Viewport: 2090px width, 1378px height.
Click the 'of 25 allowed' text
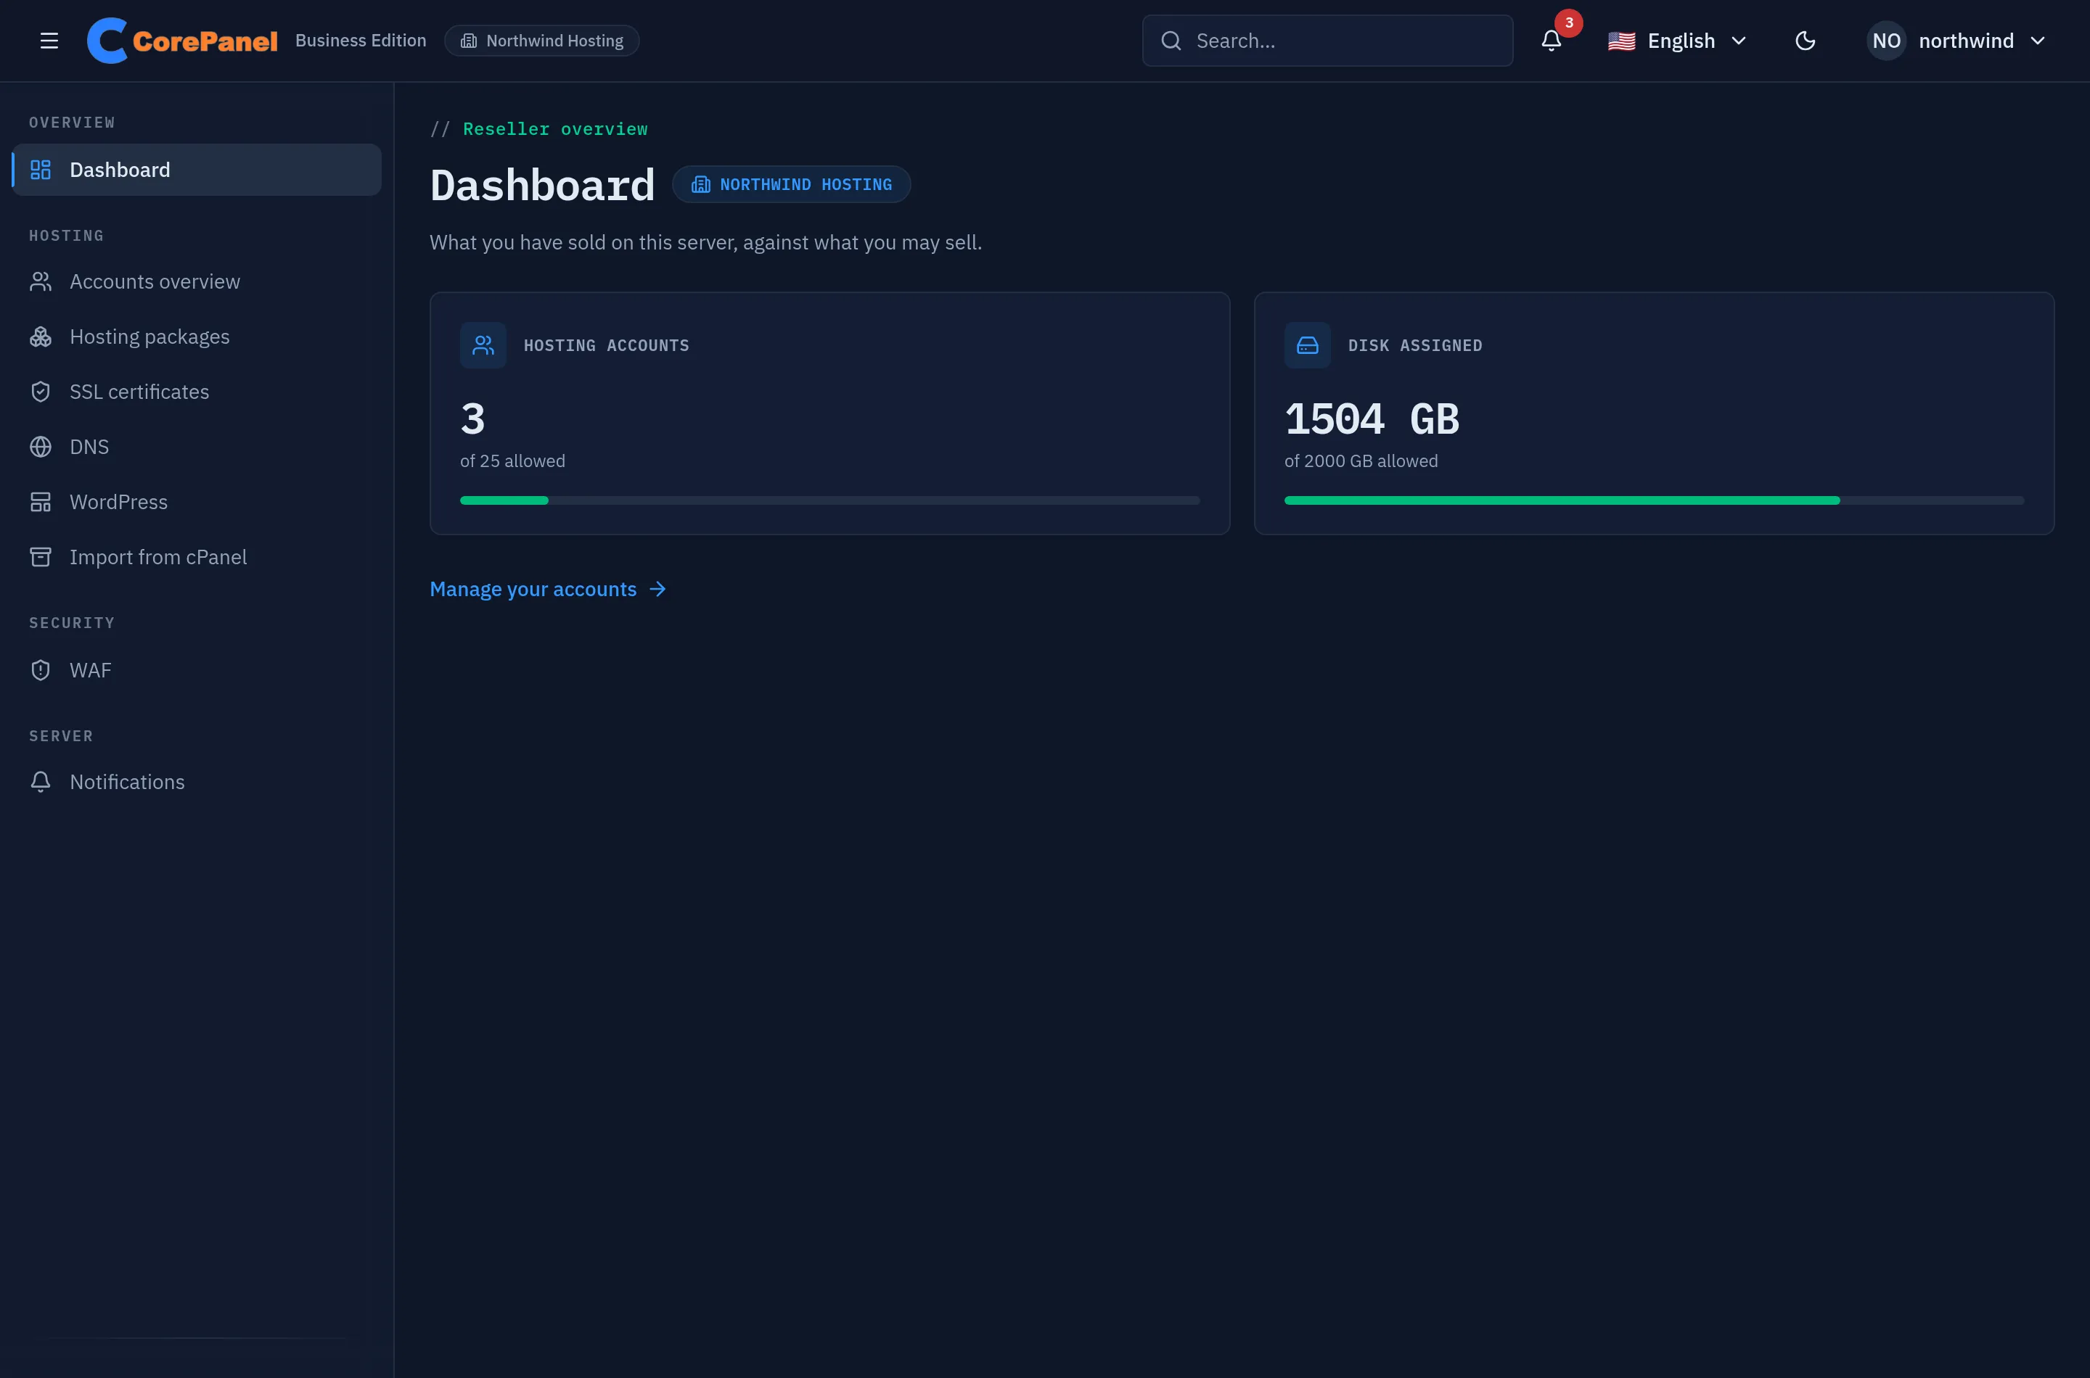pyautogui.click(x=512, y=461)
